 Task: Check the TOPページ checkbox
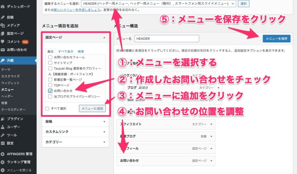50,85
